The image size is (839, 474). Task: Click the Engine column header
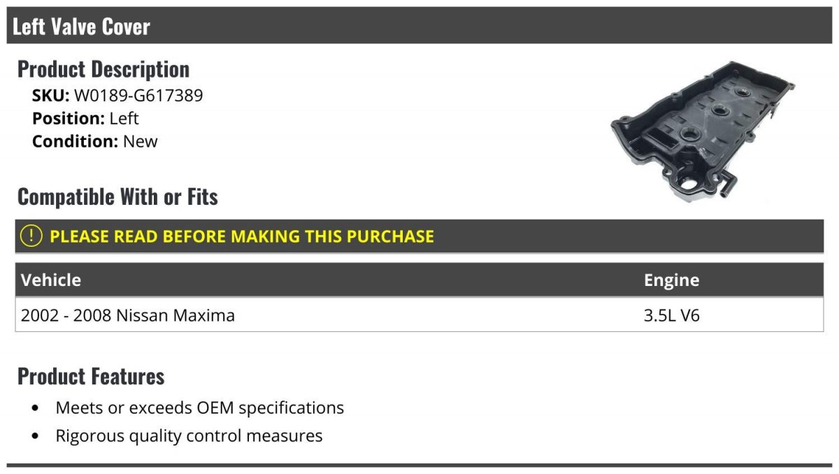[x=671, y=280]
